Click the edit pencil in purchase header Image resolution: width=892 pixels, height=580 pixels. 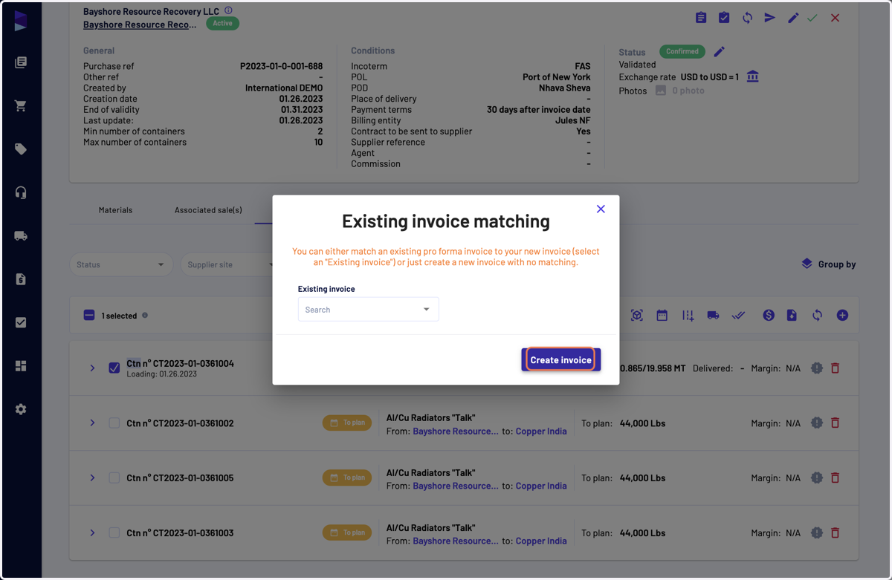[793, 18]
